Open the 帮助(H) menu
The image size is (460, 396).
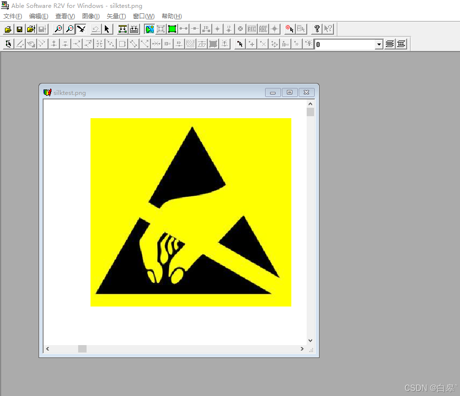[x=172, y=16]
